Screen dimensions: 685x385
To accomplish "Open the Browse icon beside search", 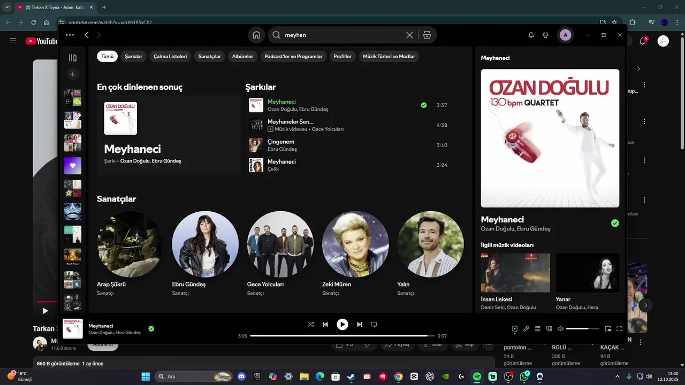I will pos(427,35).
